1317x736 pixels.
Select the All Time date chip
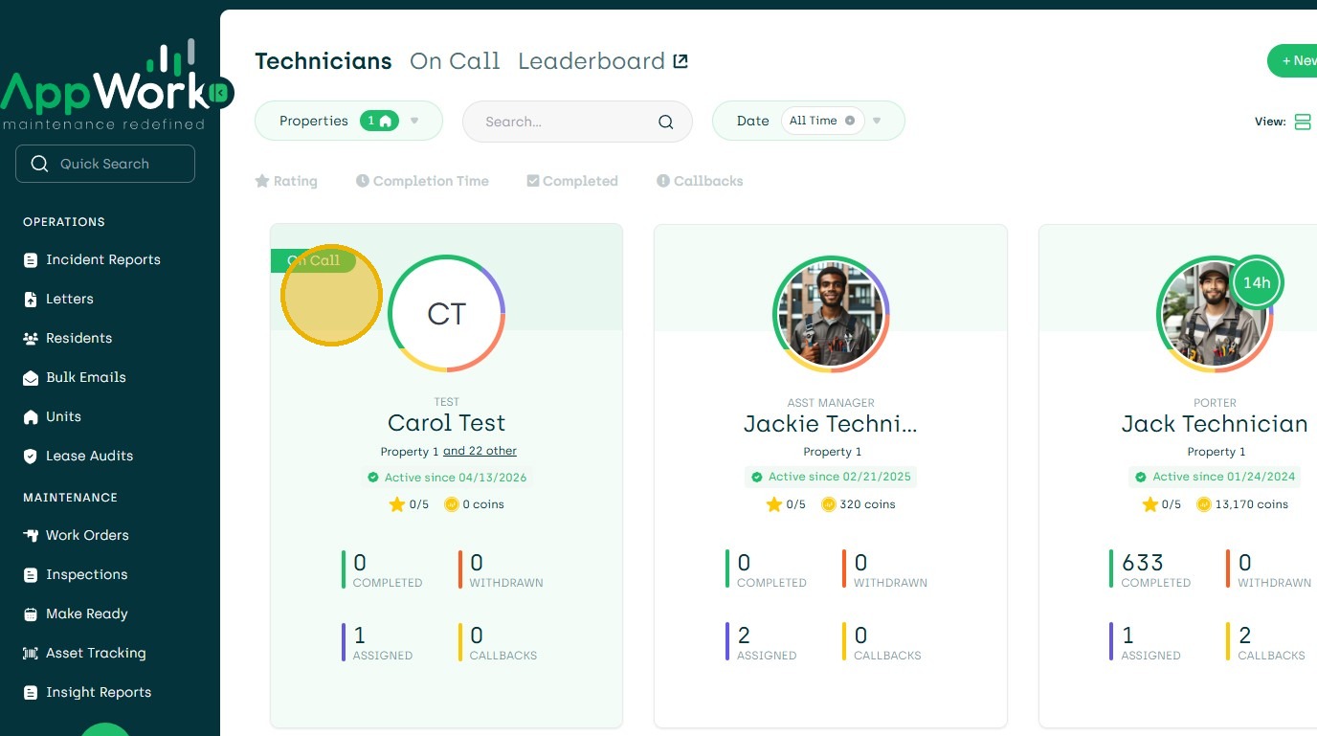[822, 121]
